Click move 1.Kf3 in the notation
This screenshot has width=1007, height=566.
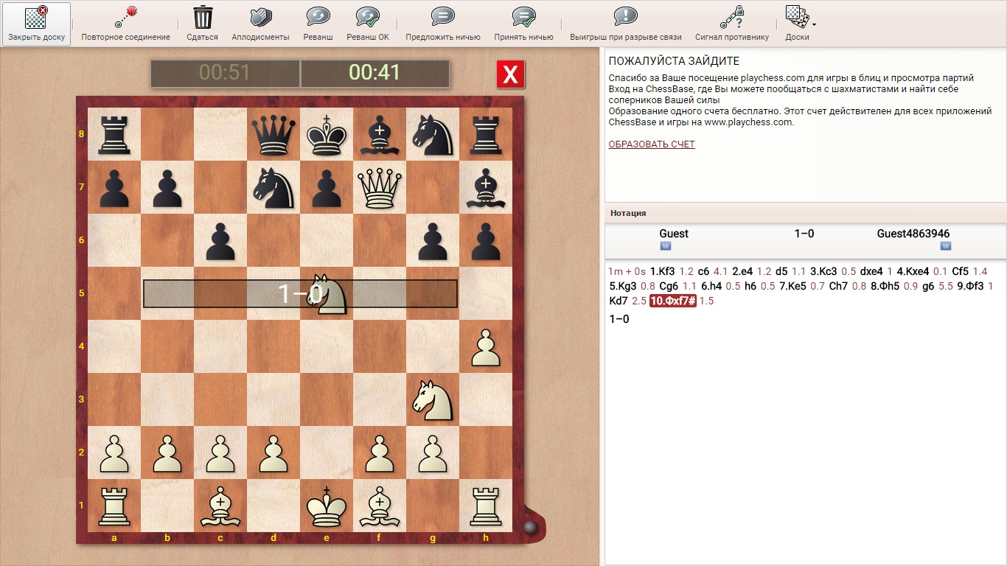663,271
